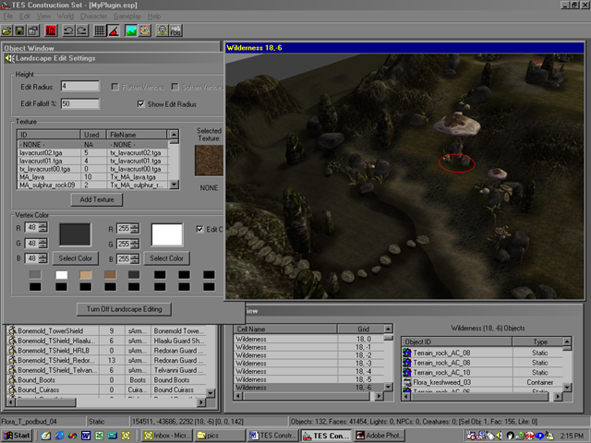Toggle the landscape editing toolbar icon
591x443 pixels.
point(129,30)
